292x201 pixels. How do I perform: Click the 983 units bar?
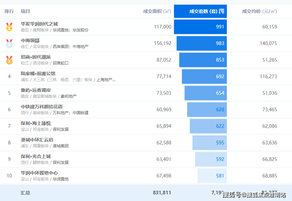tap(202, 43)
